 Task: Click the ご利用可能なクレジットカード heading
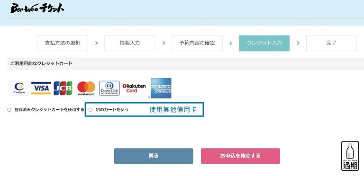pos(41,63)
